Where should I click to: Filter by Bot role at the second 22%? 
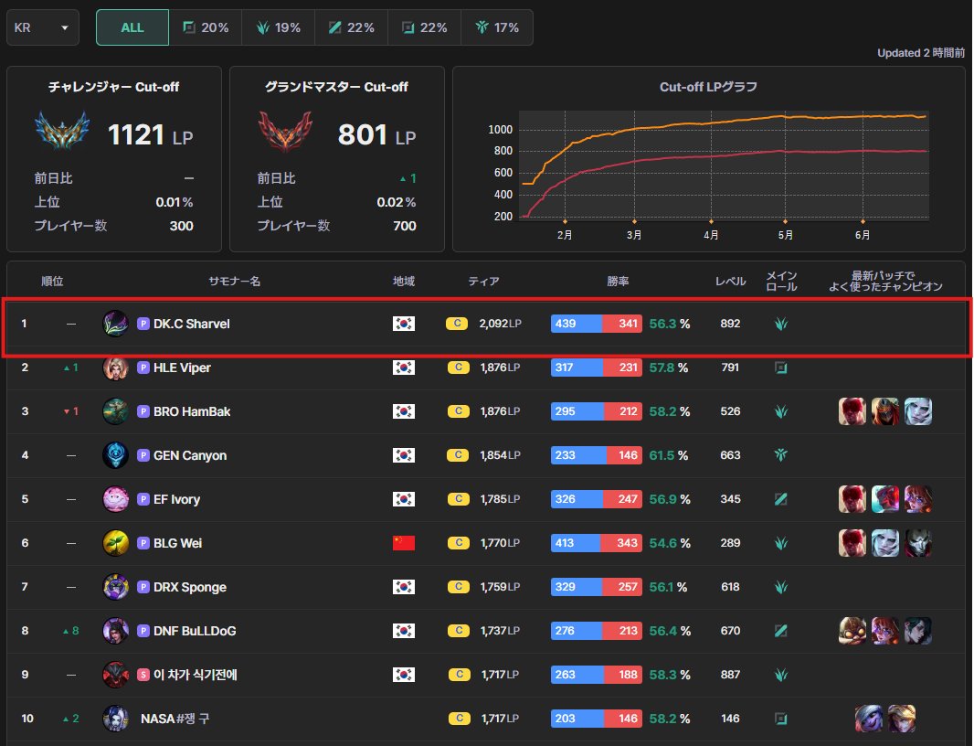click(x=424, y=27)
